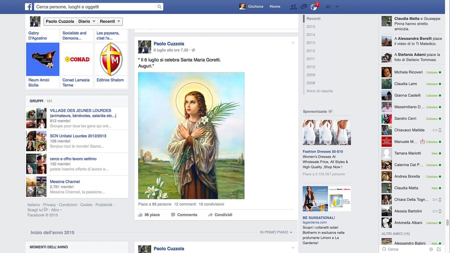Expand the Altro footer menu

click(x=56, y=210)
